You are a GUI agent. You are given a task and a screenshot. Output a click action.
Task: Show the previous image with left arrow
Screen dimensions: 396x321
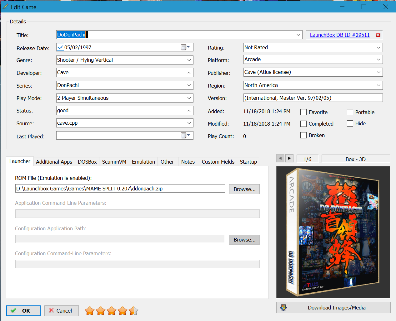click(x=280, y=158)
